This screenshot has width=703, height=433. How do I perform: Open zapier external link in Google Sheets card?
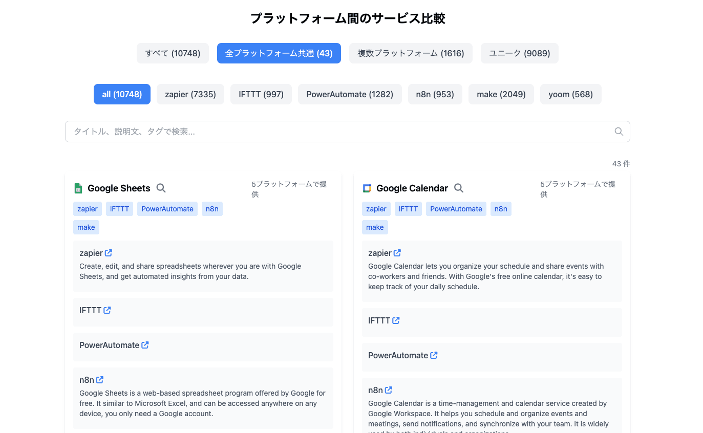point(109,253)
